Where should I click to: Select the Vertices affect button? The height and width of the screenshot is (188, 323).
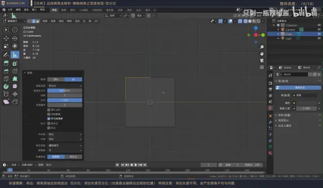[x=56, y=79]
